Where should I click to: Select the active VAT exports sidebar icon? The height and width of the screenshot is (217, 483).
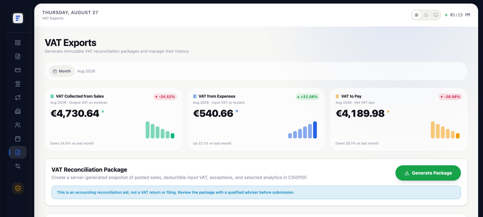click(18, 152)
